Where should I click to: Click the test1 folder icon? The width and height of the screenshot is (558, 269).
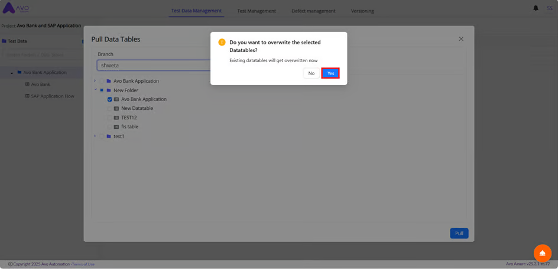[x=109, y=137]
